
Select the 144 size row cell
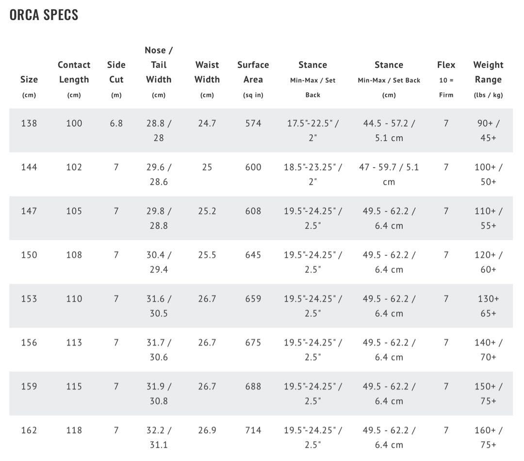29,167
